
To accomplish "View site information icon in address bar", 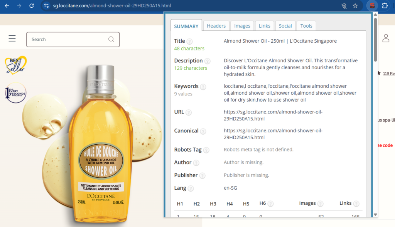I will 46,6.
